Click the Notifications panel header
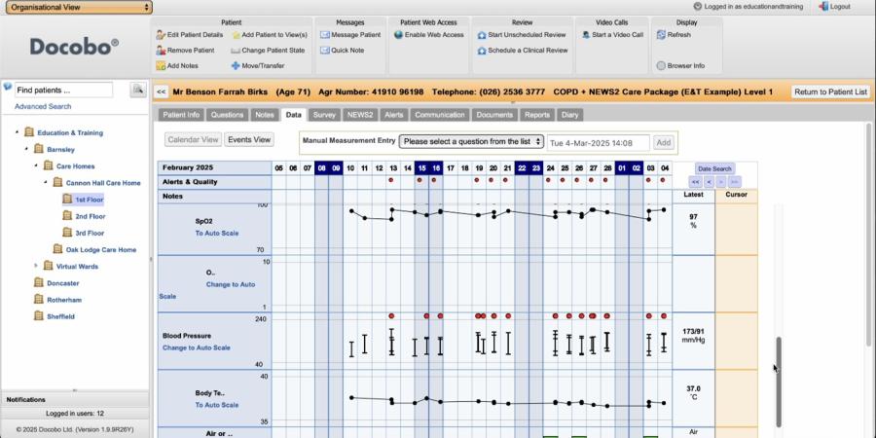The width and height of the screenshot is (876, 438). click(x=75, y=399)
